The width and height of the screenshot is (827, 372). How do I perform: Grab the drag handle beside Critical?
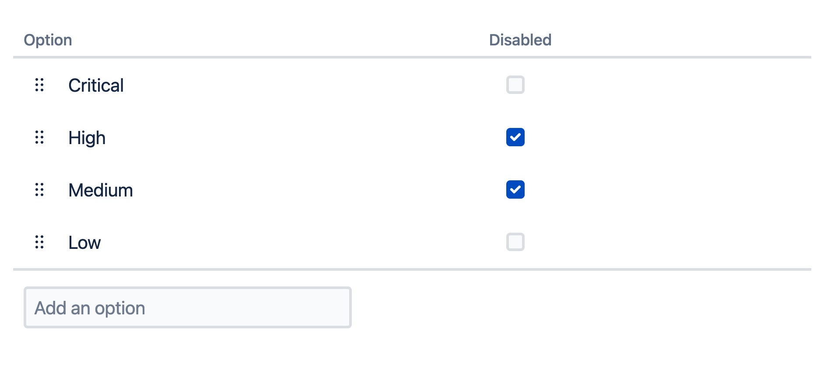(x=39, y=85)
